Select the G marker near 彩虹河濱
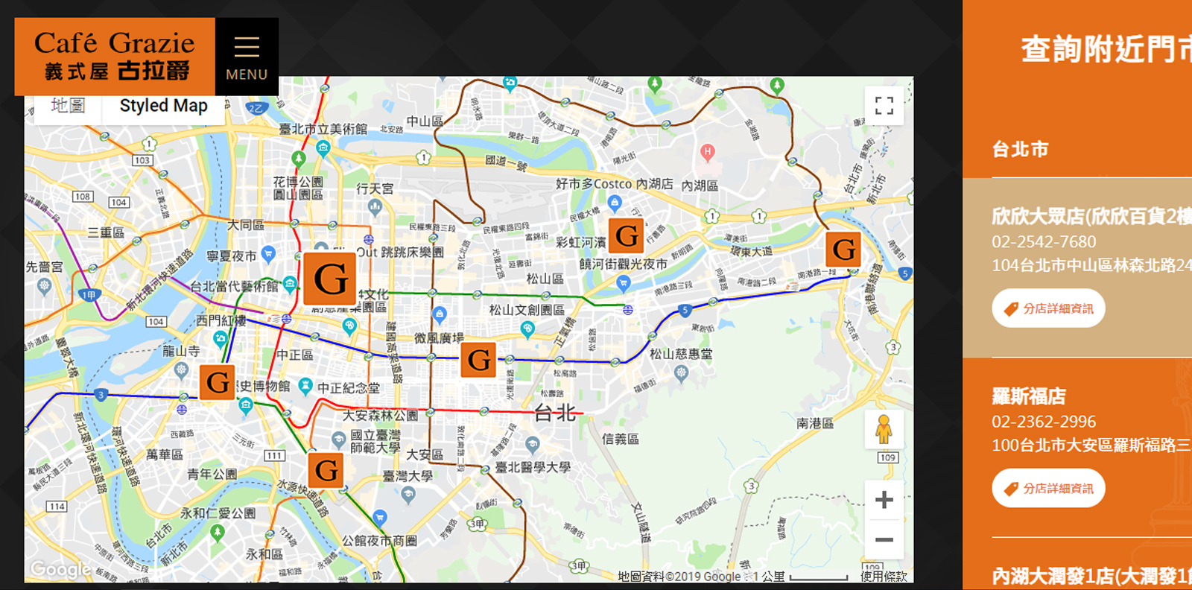The width and height of the screenshot is (1192, 590). [x=627, y=236]
